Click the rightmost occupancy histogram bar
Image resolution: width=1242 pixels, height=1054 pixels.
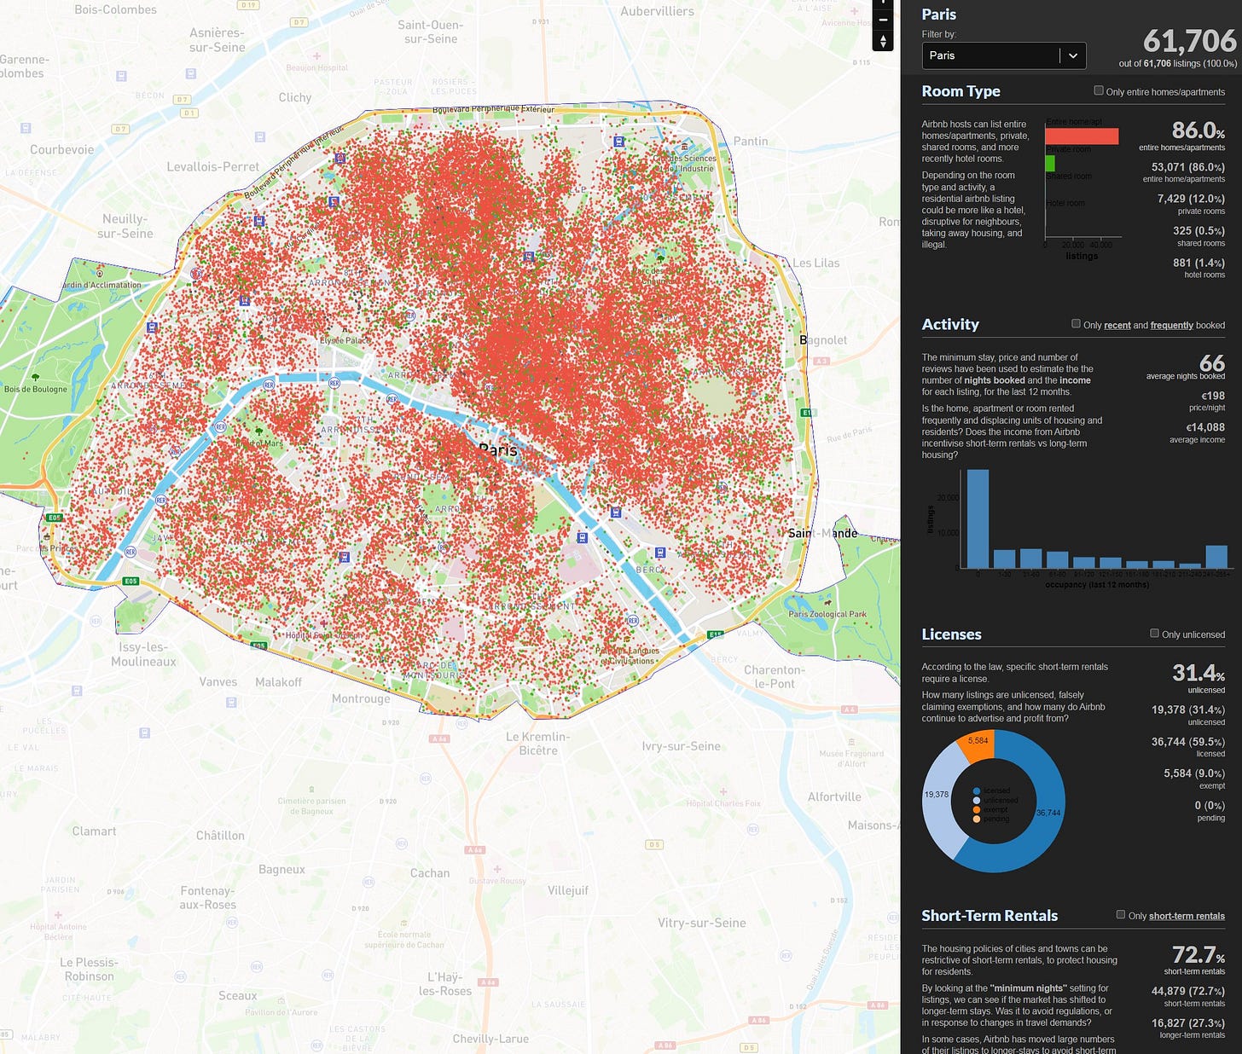point(1216,557)
